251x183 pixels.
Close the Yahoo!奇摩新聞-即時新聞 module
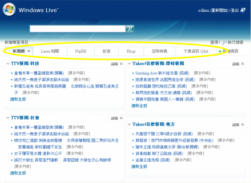tap(242, 64)
